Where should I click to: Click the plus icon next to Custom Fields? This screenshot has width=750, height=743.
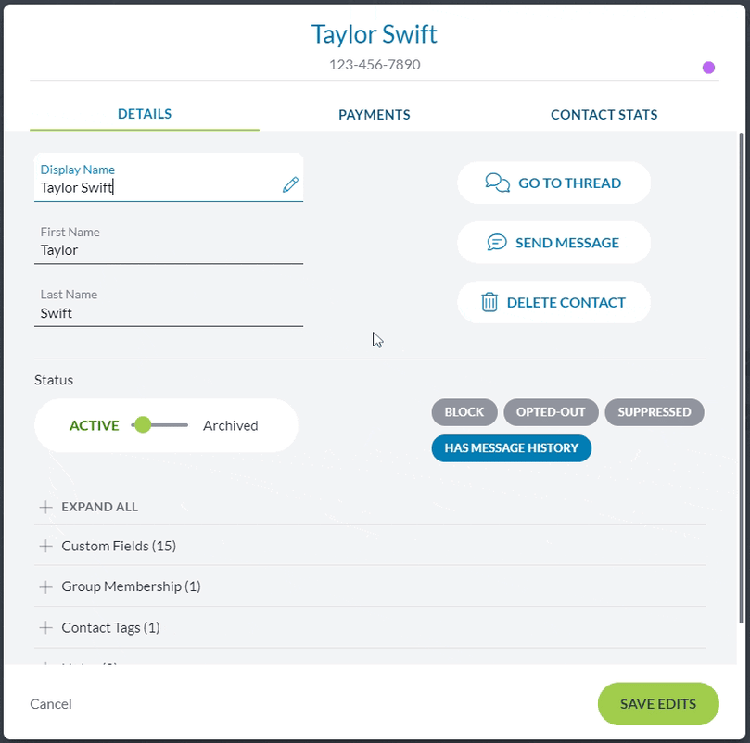(x=46, y=546)
